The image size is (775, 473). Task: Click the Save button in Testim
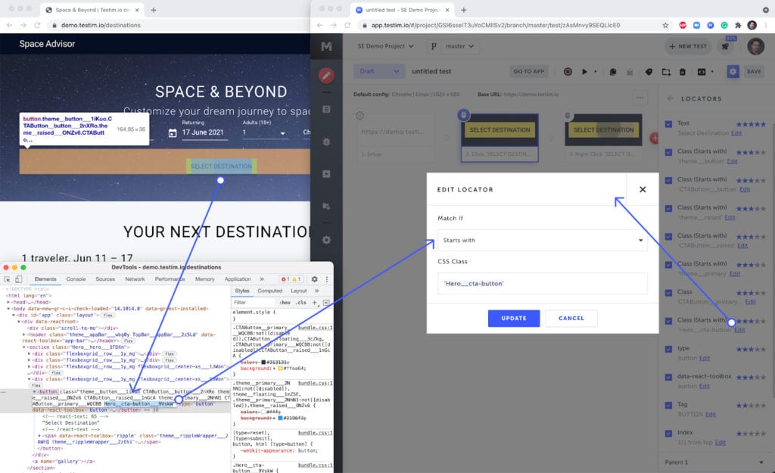pos(754,72)
